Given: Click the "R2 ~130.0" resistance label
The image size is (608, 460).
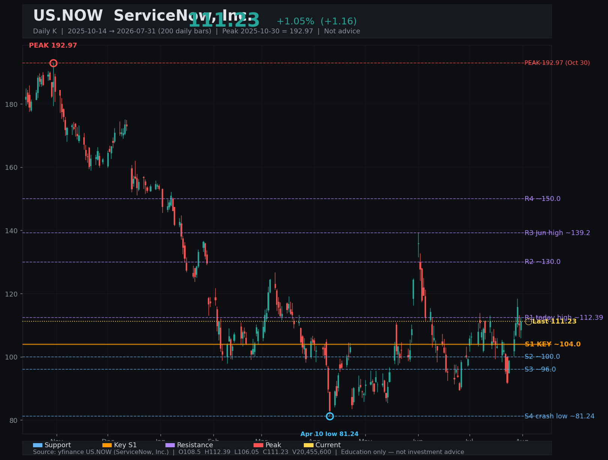Looking at the screenshot, I should pyautogui.click(x=542, y=262).
